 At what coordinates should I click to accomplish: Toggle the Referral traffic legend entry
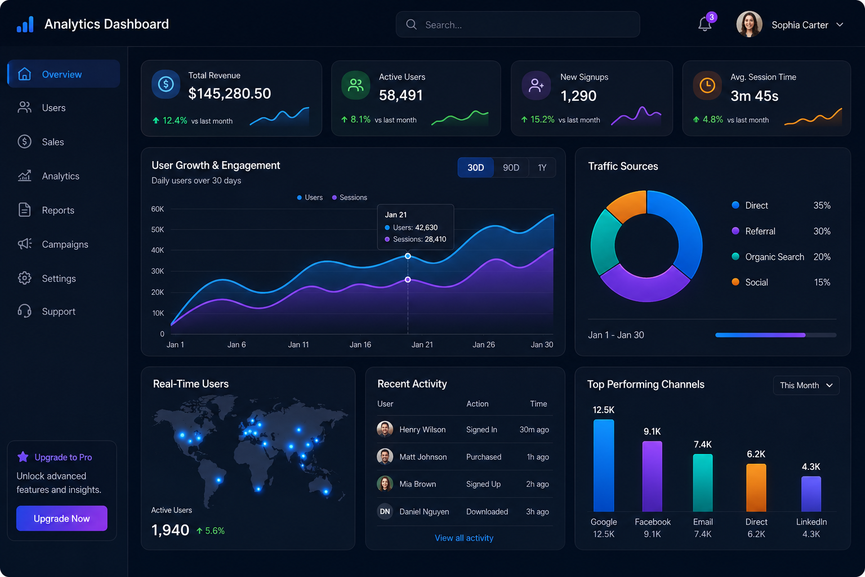[x=781, y=231]
